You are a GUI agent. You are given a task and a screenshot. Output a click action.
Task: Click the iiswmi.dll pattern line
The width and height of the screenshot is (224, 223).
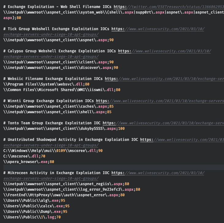[62, 90]
